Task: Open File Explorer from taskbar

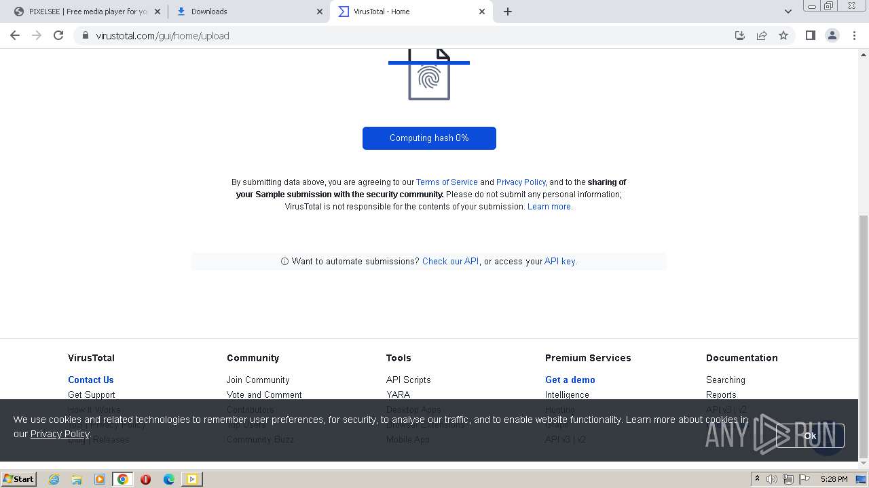Action: (77, 479)
